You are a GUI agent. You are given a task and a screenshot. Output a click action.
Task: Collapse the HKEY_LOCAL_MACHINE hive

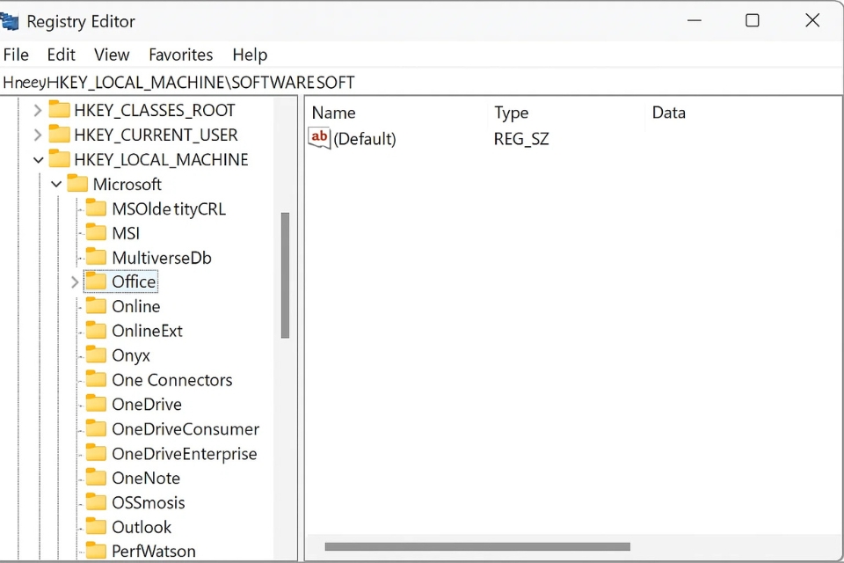click(38, 160)
